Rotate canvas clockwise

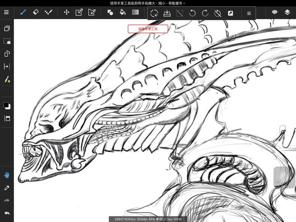[x=205, y=13]
